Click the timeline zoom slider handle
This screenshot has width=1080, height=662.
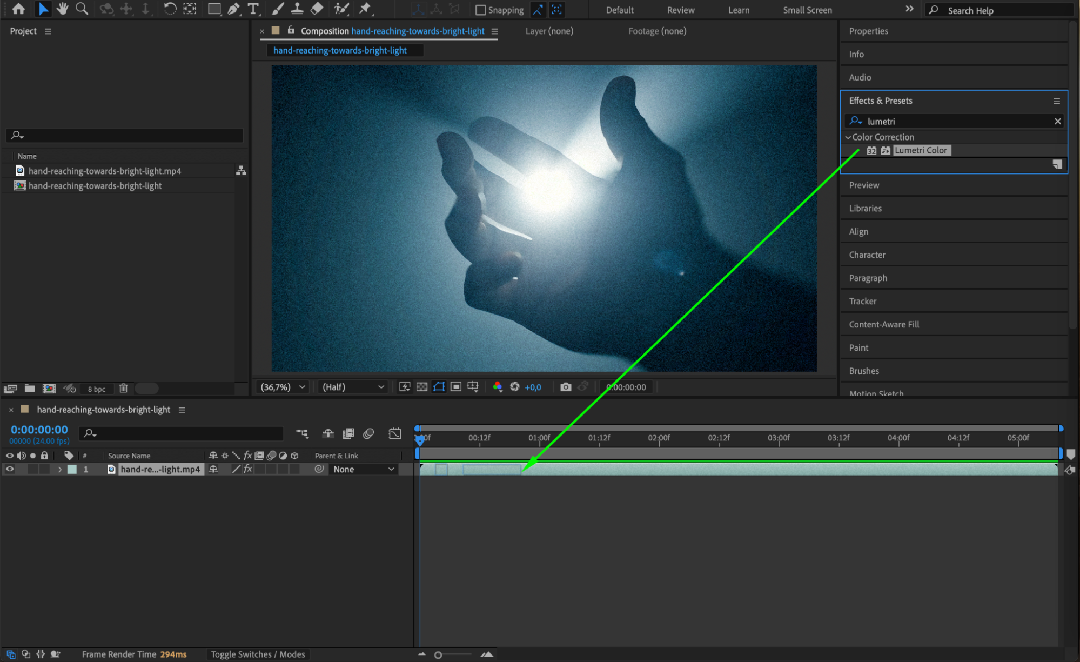(438, 655)
